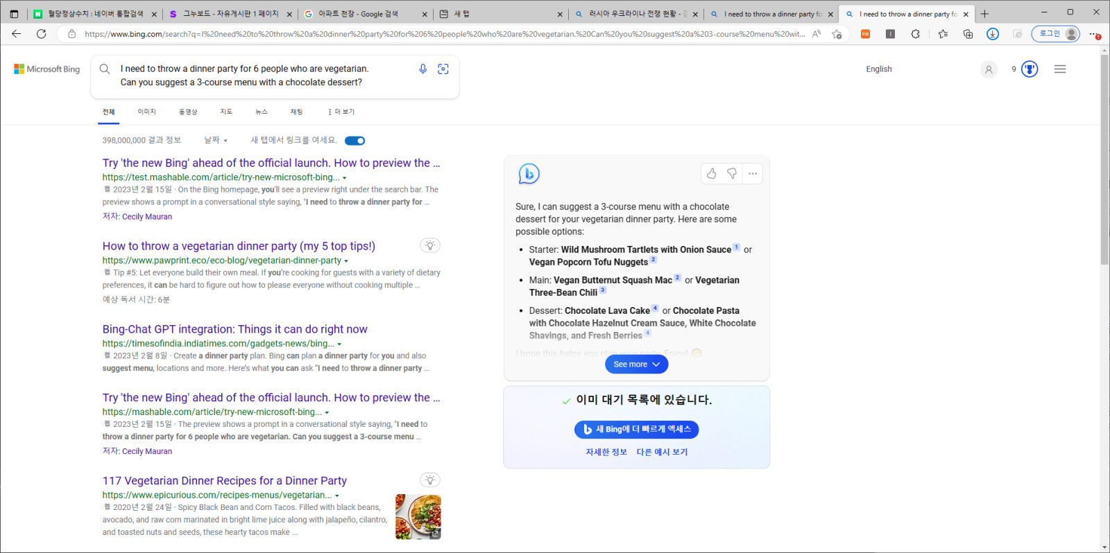Image resolution: width=1110 pixels, height=553 pixels.
Task: Switch to the 뉴스 news tab
Action: coord(262,112)
